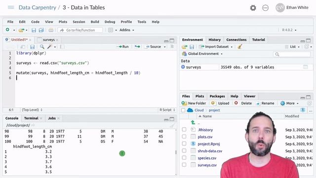Click the Cloud root icon in file path
This screenshot has height=178, width=316.
click(x=190, y=110)
